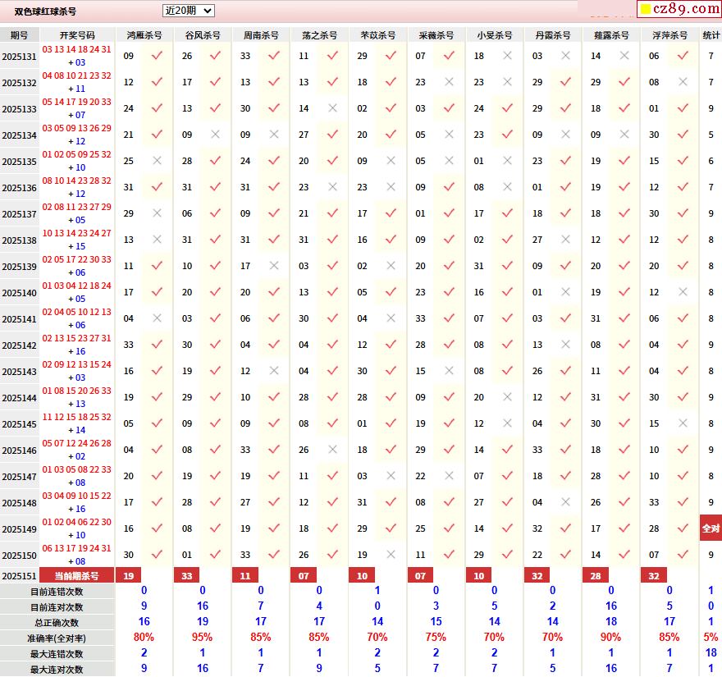Click the 准确率(全对率) row label
Screen dimensions: 722x677
coord(57,638)
